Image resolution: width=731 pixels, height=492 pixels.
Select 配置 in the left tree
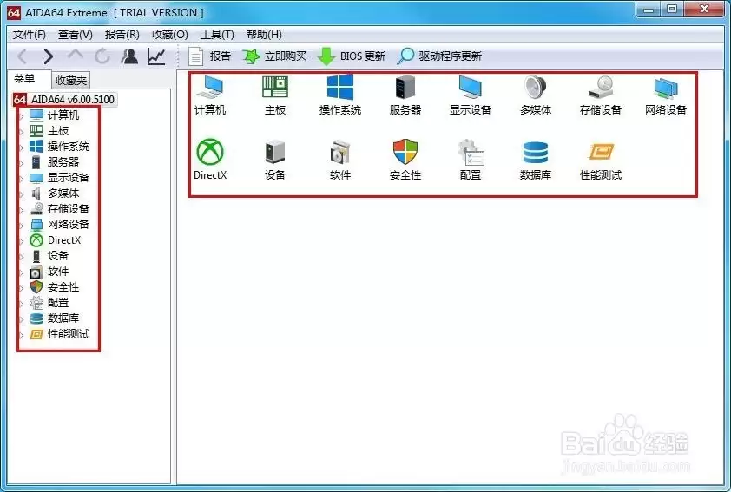pos(49,303)
